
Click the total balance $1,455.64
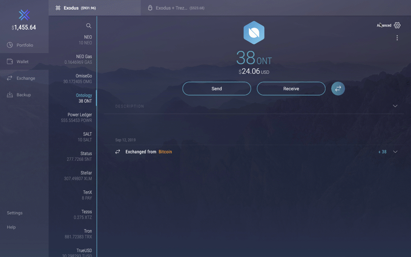point(24,27)
